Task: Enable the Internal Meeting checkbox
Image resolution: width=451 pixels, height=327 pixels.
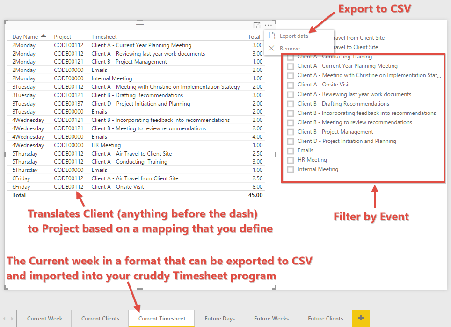Action: click(290, 169)
